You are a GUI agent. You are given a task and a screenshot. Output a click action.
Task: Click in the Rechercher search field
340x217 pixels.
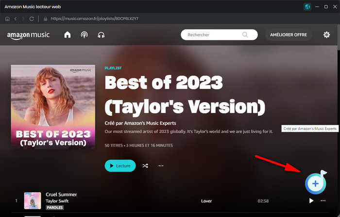214,35
